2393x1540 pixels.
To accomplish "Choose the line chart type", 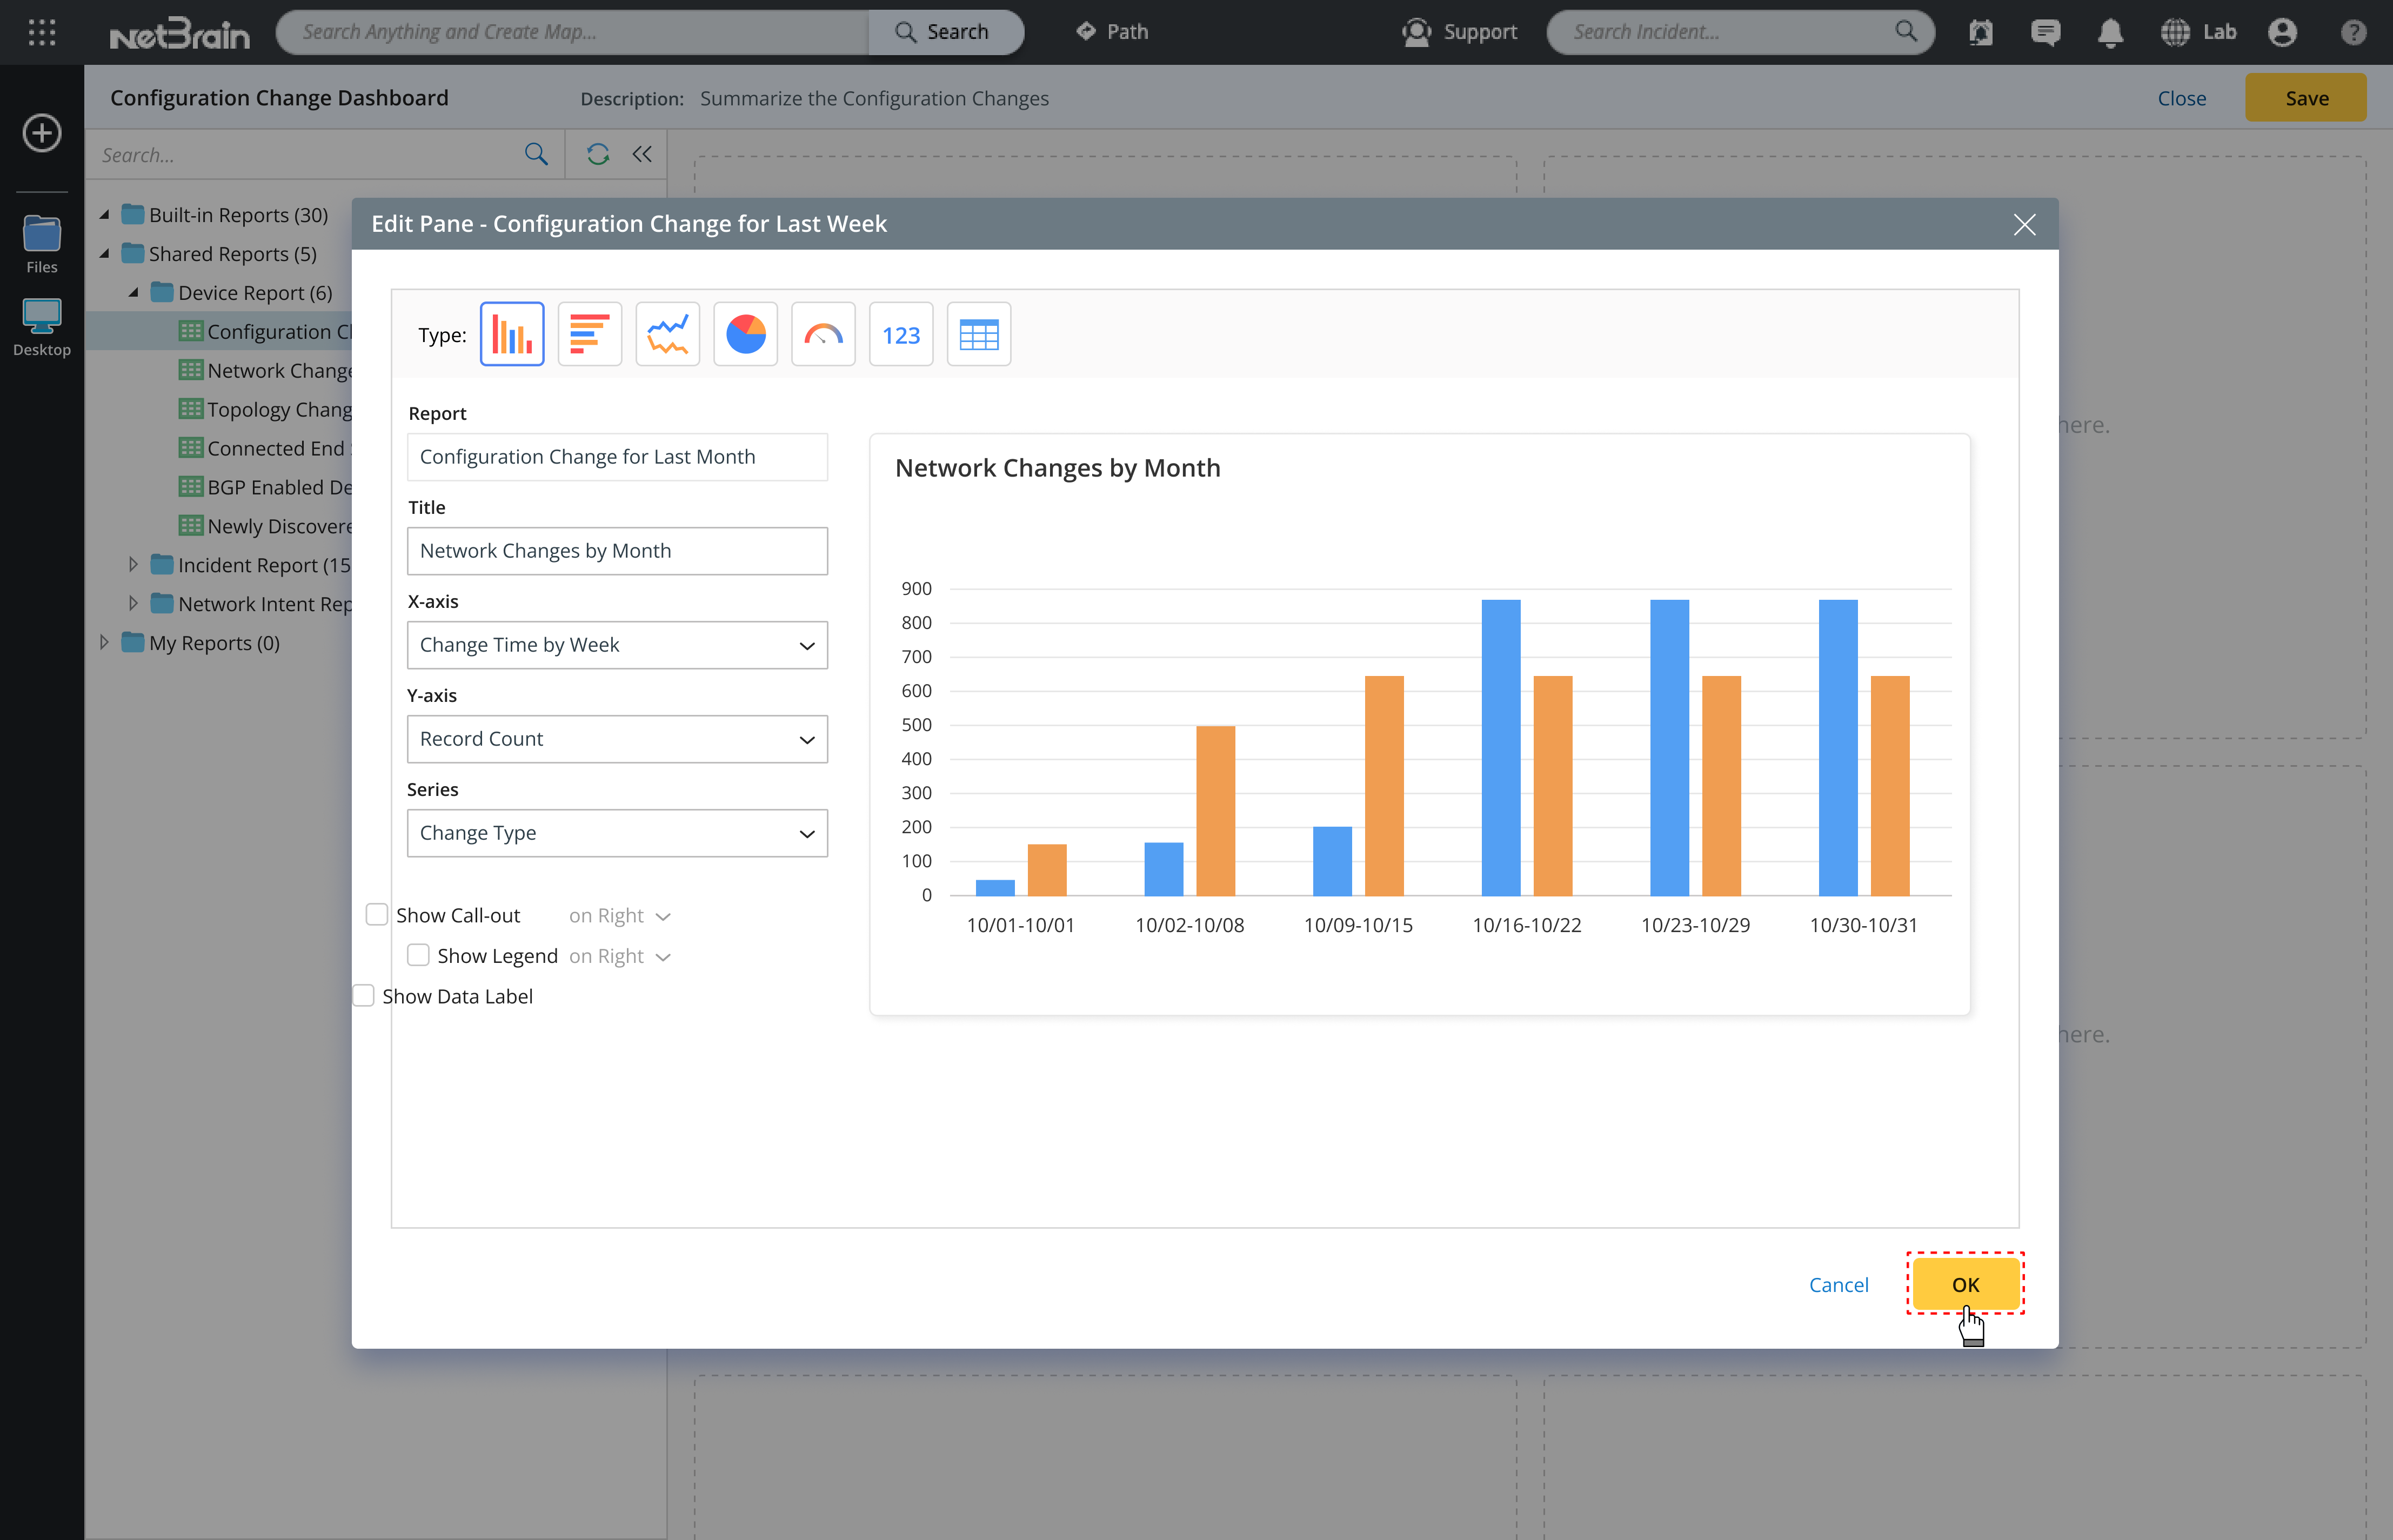I will [667, 334].
